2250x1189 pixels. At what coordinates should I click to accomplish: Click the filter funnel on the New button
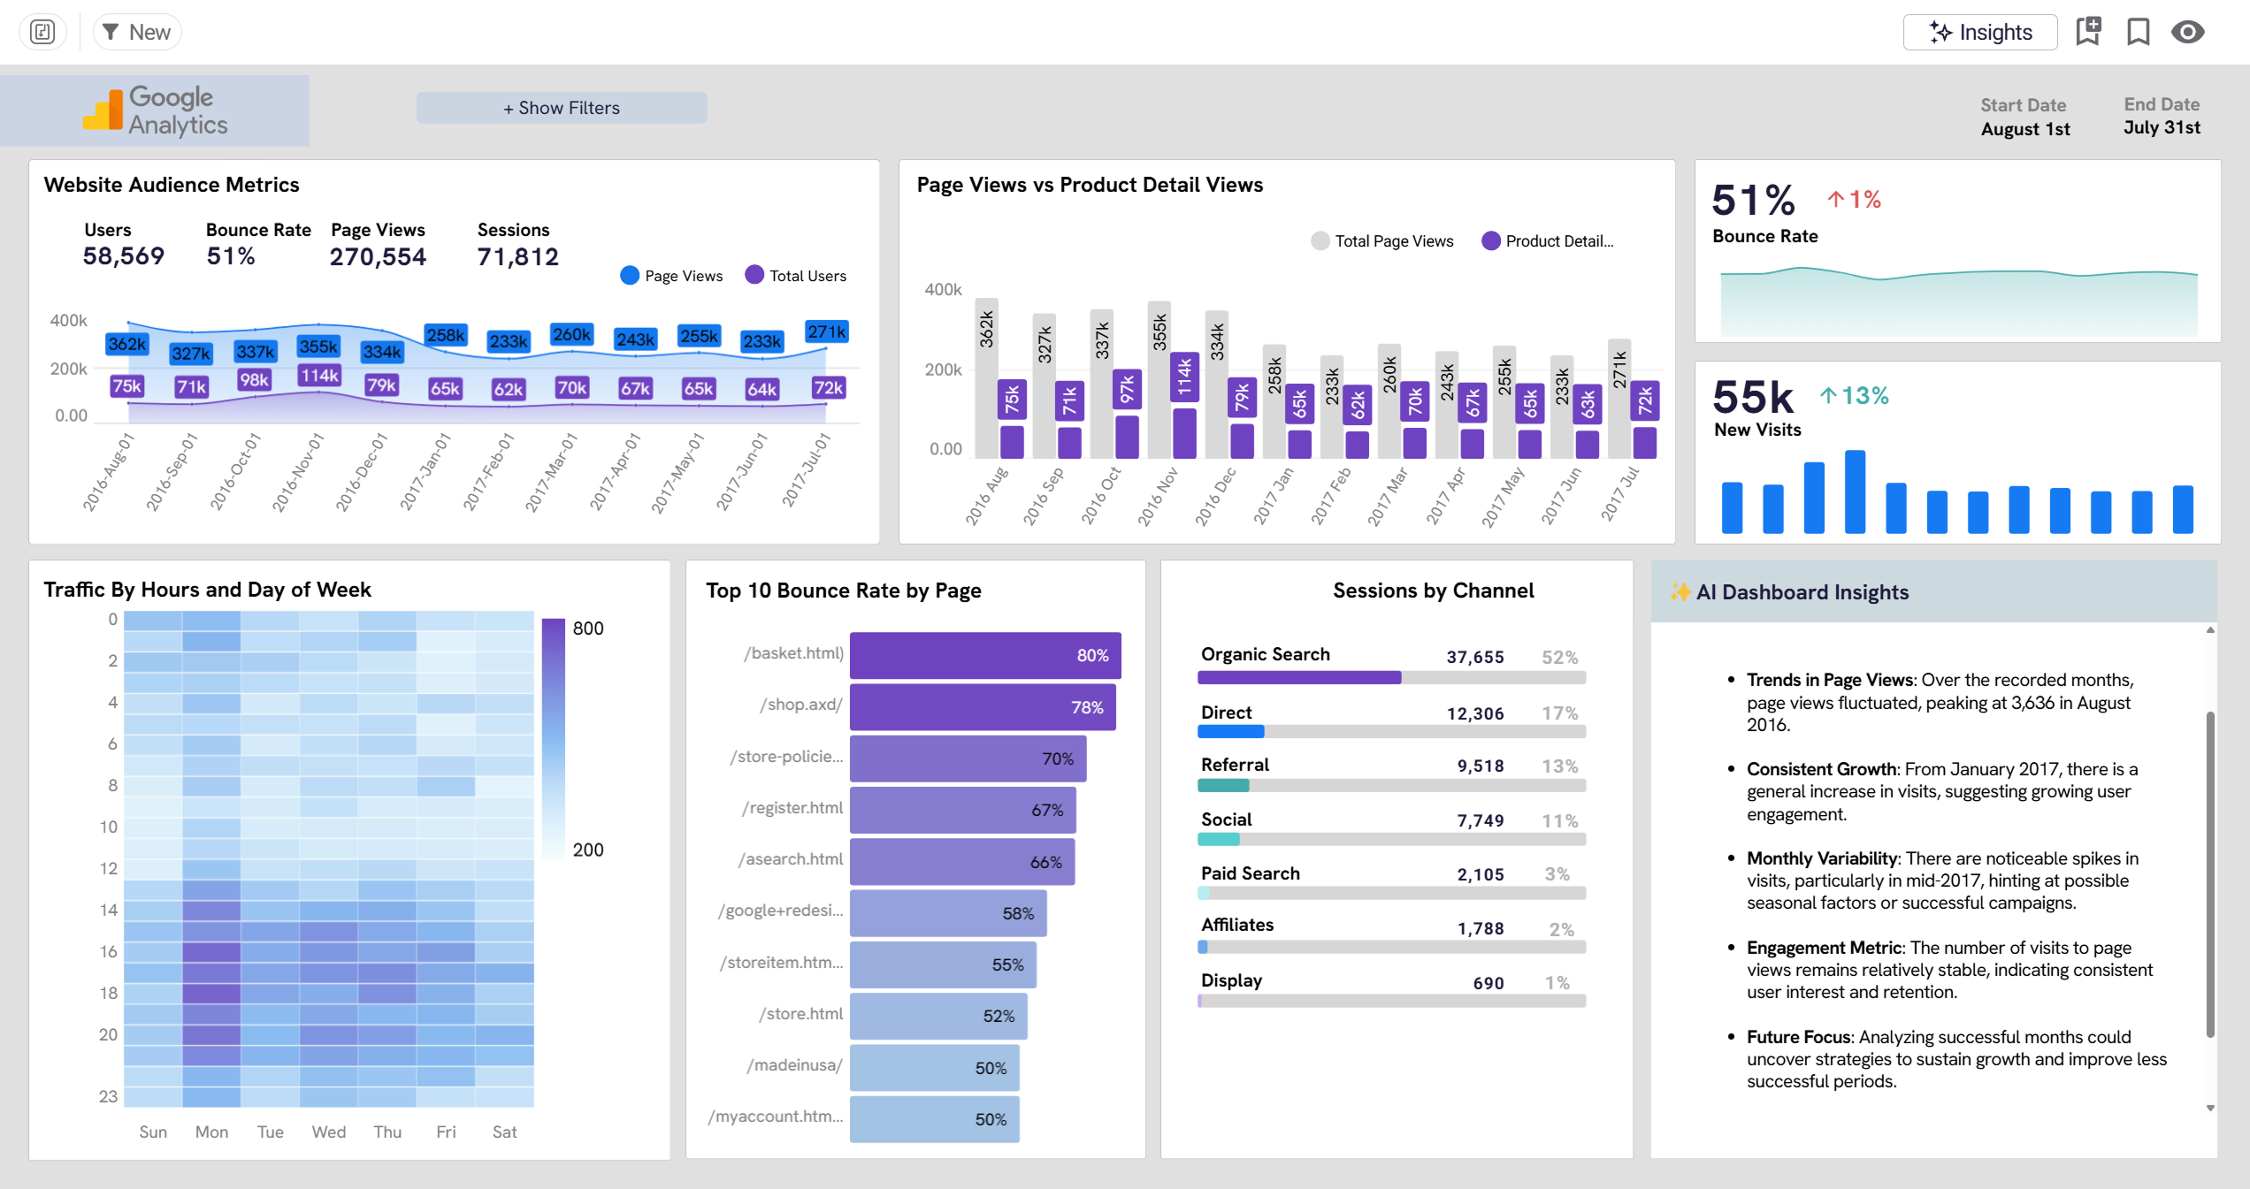[x=112, y=31]
